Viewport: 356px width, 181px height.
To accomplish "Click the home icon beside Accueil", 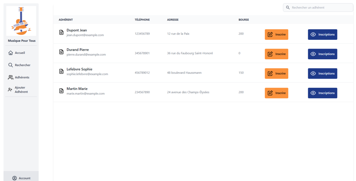I will tap(11, 53).
